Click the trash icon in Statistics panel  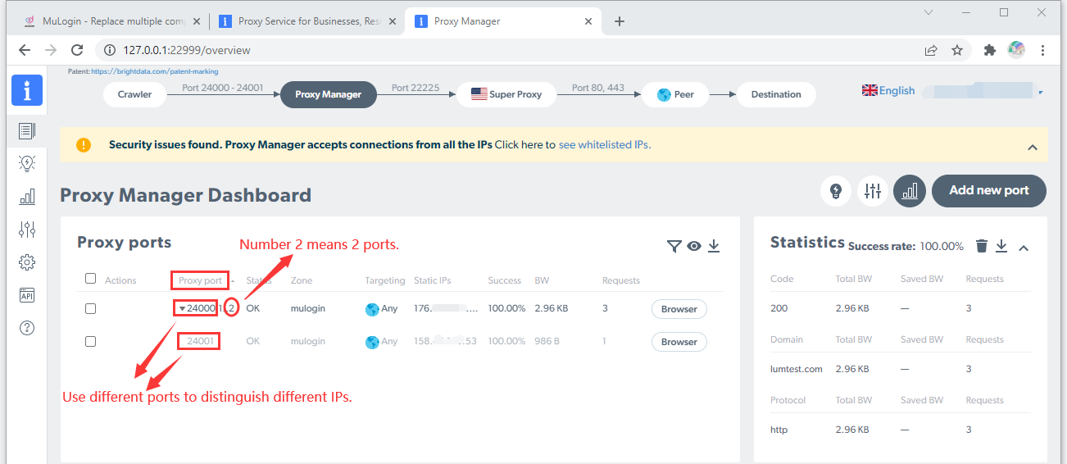(x=982, y=246)
